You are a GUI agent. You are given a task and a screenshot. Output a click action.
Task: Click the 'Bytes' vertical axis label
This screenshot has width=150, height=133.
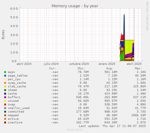[x=3, y=35]
